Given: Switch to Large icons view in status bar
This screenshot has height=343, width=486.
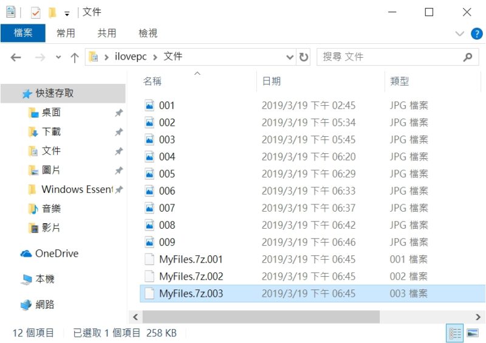Looking at the screenshot, I should (x=473, y=333).
